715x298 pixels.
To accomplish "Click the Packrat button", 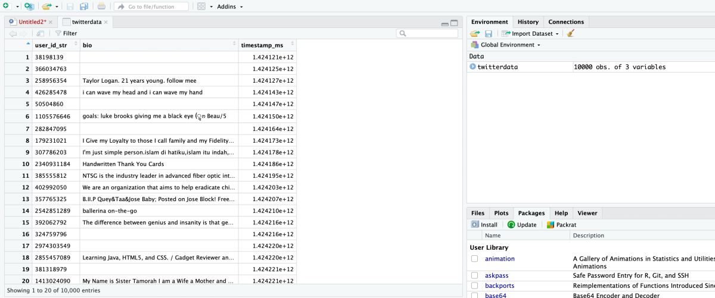I will [x=562, y=225].
